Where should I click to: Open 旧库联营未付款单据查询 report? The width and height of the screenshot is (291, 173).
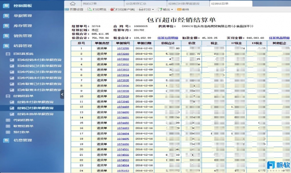tap(39, 90)
